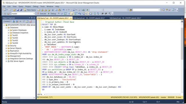Collapse the Databases folder node
Viewport: 186px width, 104px height.
6,28
